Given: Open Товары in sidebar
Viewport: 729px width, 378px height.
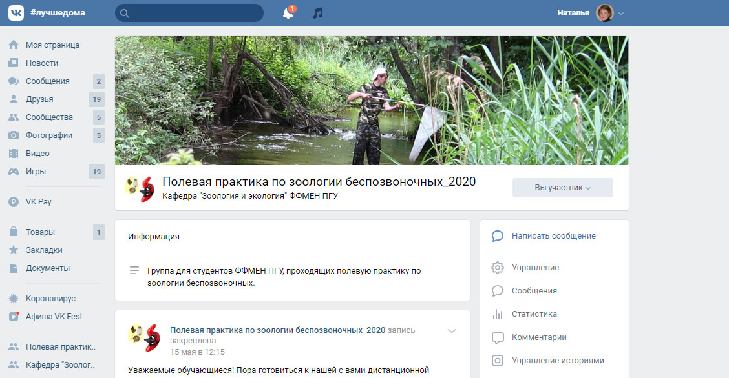Looking at the screenshot, I should pos(41,232).
